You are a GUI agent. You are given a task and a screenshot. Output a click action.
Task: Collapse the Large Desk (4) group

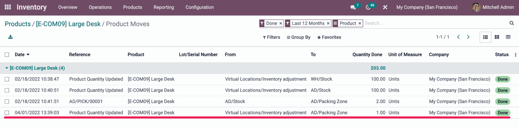tap(35, 68)
